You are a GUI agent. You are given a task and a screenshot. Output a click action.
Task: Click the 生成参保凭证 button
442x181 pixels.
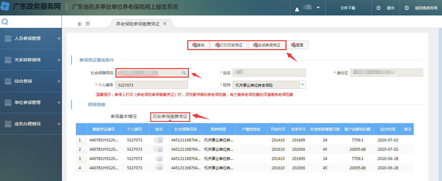tap(267, 45)
